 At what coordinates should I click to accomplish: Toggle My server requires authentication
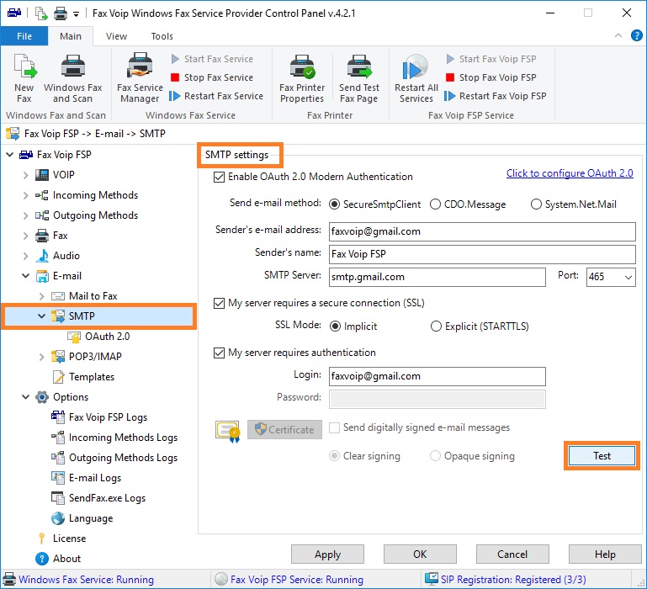coord(219,353)
